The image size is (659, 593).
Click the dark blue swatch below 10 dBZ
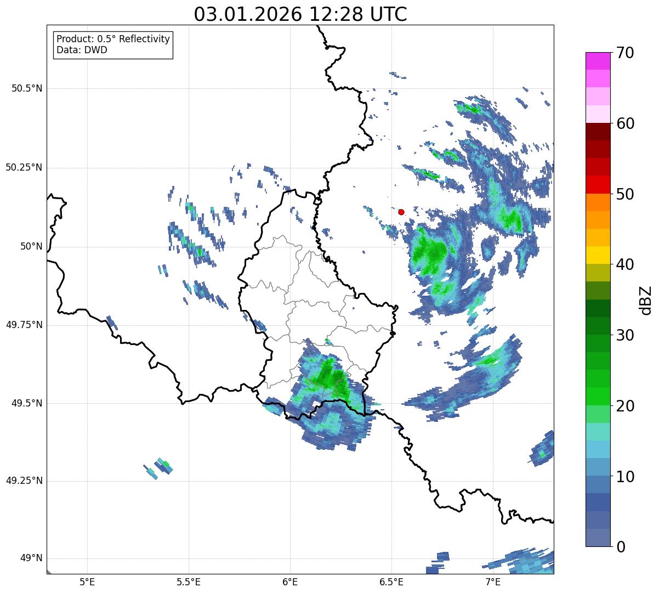tap(598, 502)
